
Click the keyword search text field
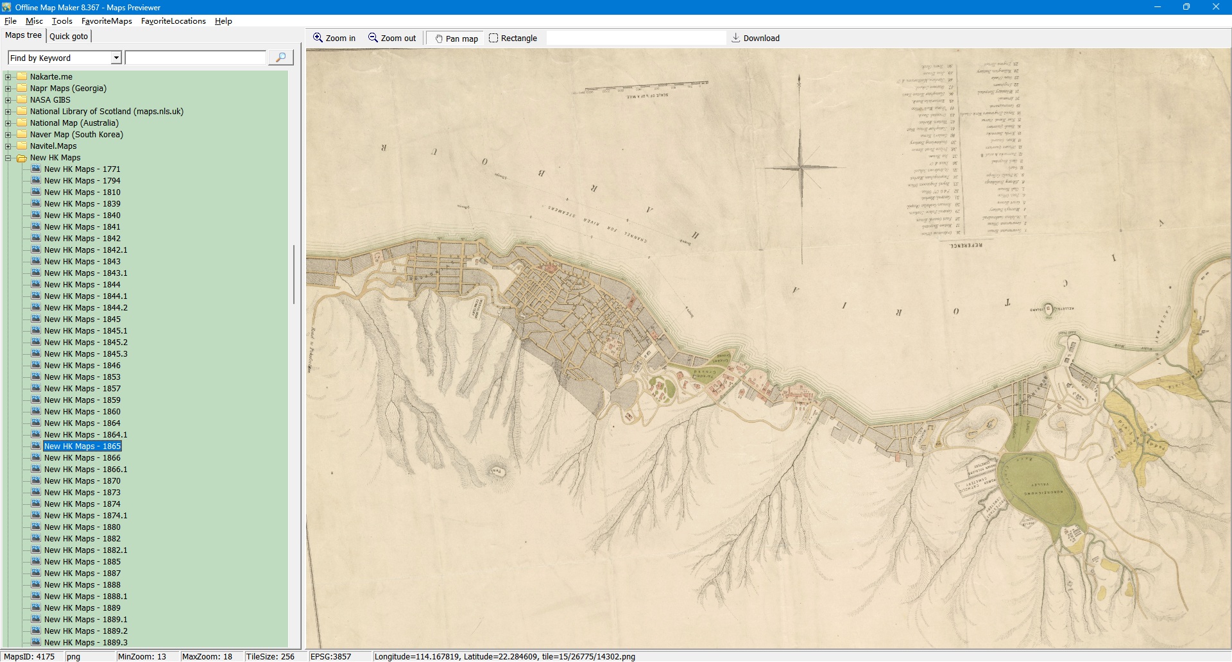point(195,58)
